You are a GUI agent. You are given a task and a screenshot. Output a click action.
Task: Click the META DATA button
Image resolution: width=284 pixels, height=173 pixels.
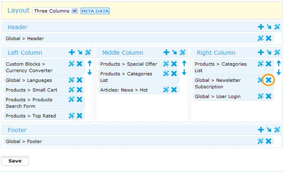click(95, 11)
